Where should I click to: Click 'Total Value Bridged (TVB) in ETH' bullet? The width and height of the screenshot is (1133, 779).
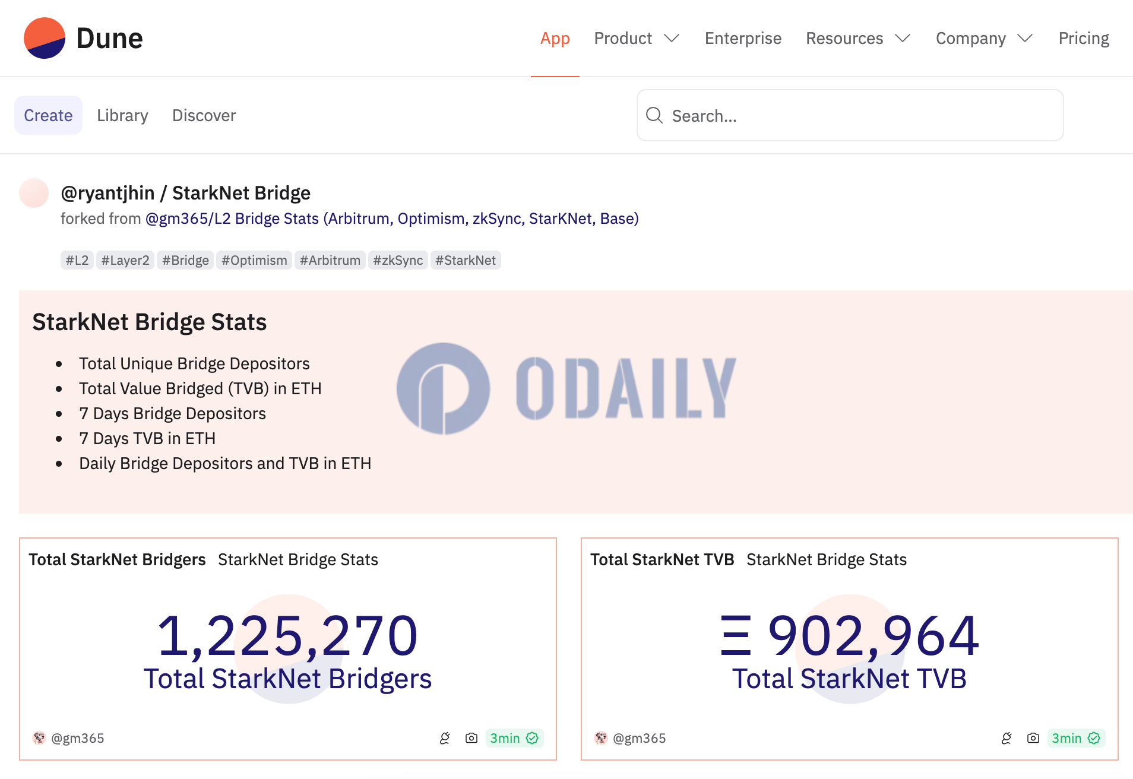pyautogui.click(x=200, y=388)
